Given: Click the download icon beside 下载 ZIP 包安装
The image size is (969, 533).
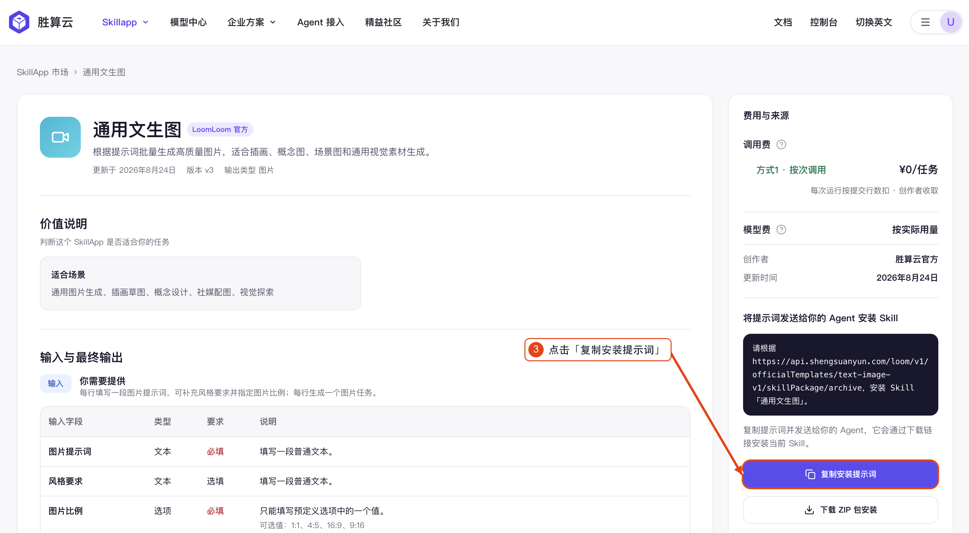Looking at the screenshot, I should click(809, 510).
